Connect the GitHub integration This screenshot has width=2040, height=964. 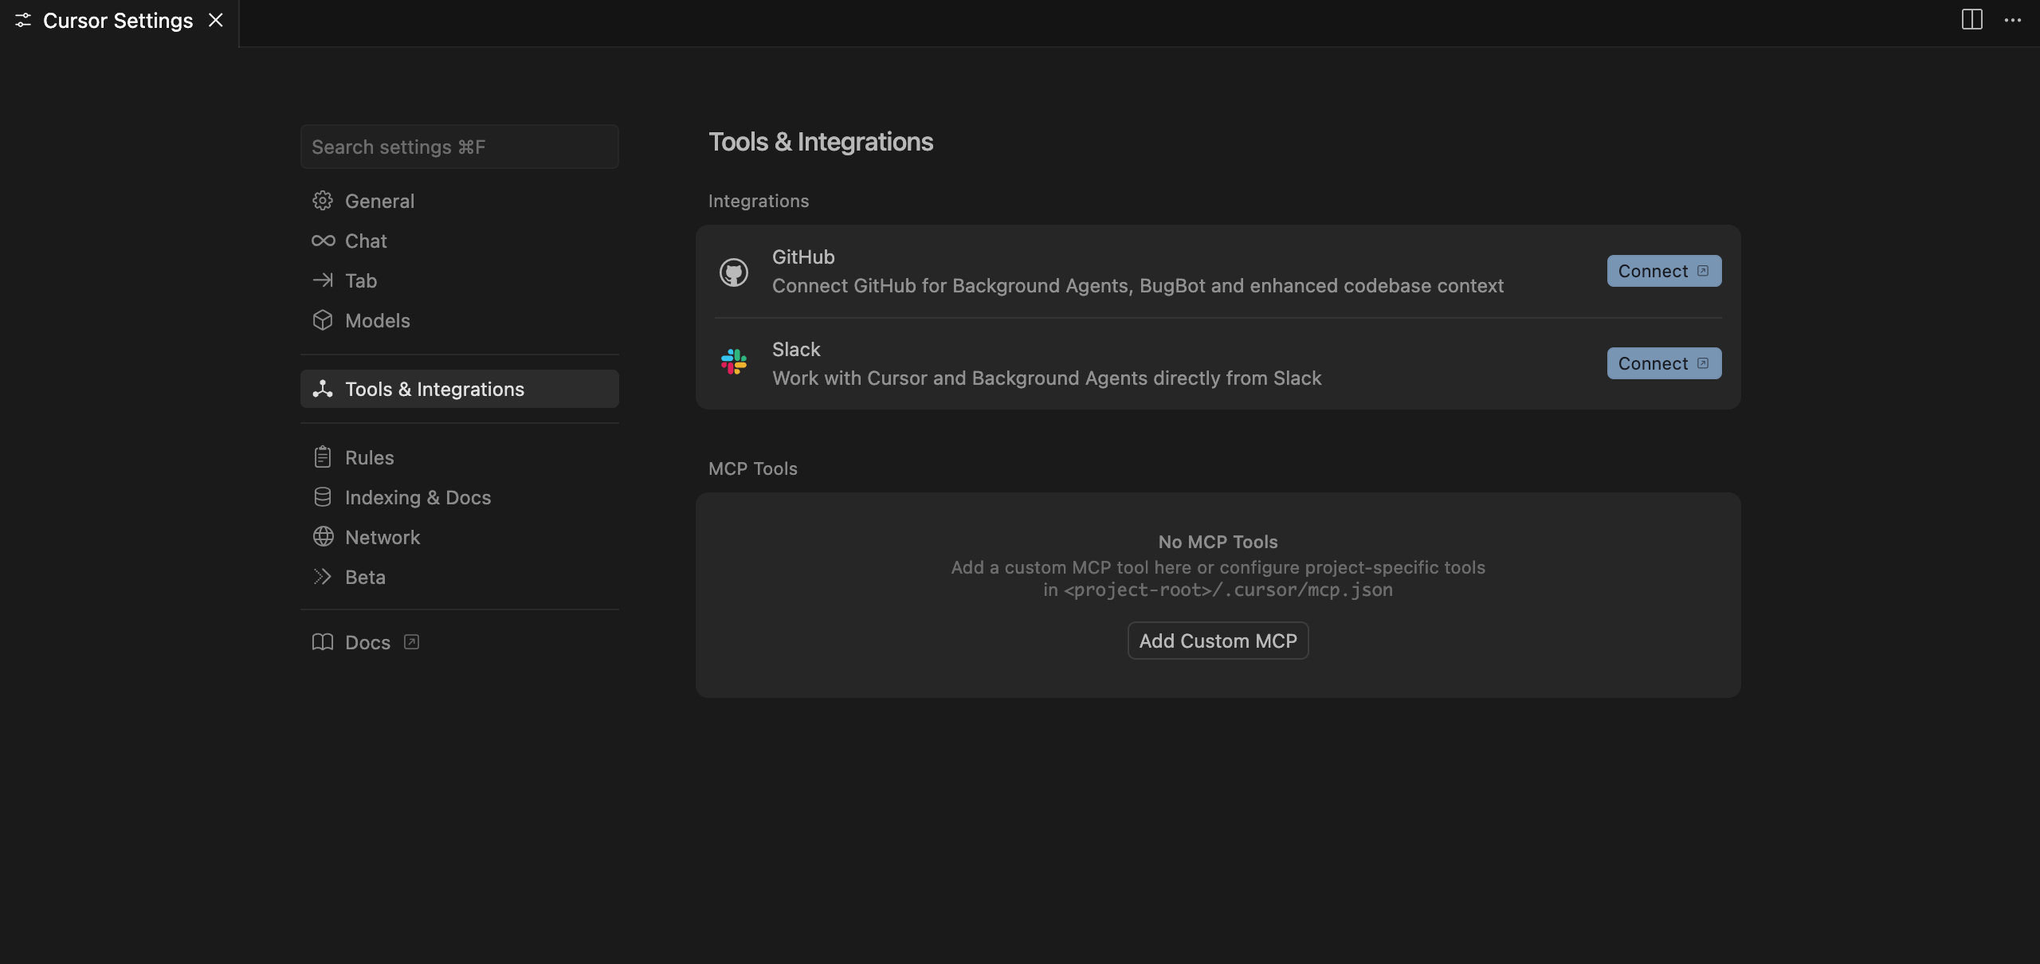[x=1664, y=271]
